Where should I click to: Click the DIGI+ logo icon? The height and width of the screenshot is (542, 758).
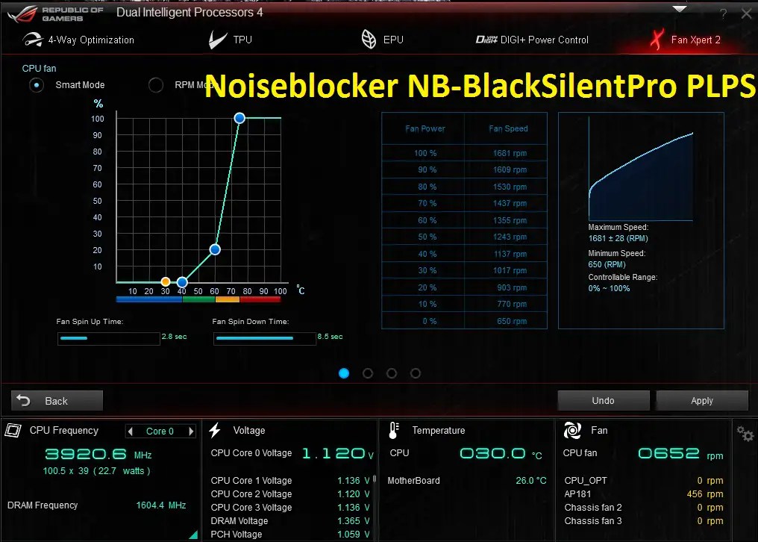486,40
